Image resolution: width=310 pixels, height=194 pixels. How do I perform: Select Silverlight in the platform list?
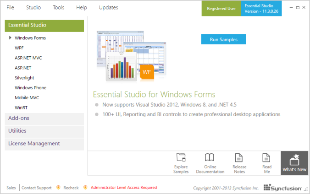(24, 78)
